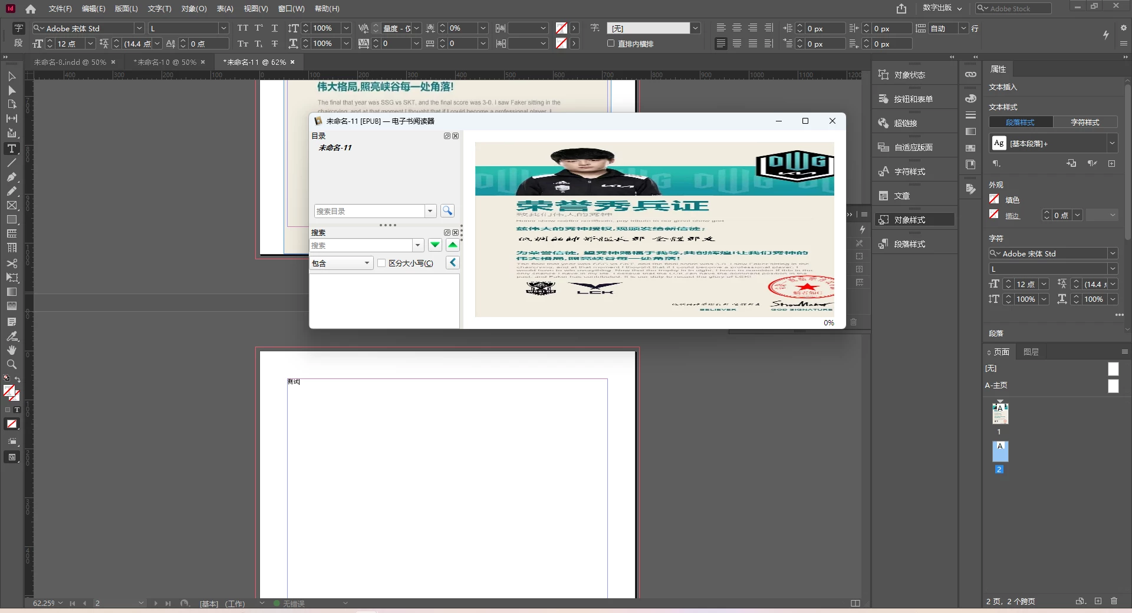Toggle paragraph formatting controls mode
The height and width of the screenshot is (613, 1132).
tap(18, 43)
